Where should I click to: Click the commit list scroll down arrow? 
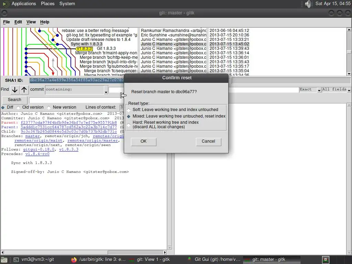(x=349, y=74)
